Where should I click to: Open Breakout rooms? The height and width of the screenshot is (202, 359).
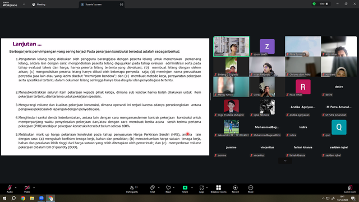218,189
